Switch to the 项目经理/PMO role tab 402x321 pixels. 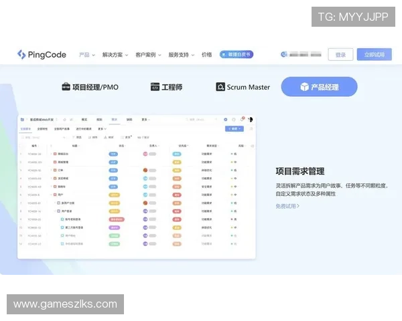(x=90, y=87)
